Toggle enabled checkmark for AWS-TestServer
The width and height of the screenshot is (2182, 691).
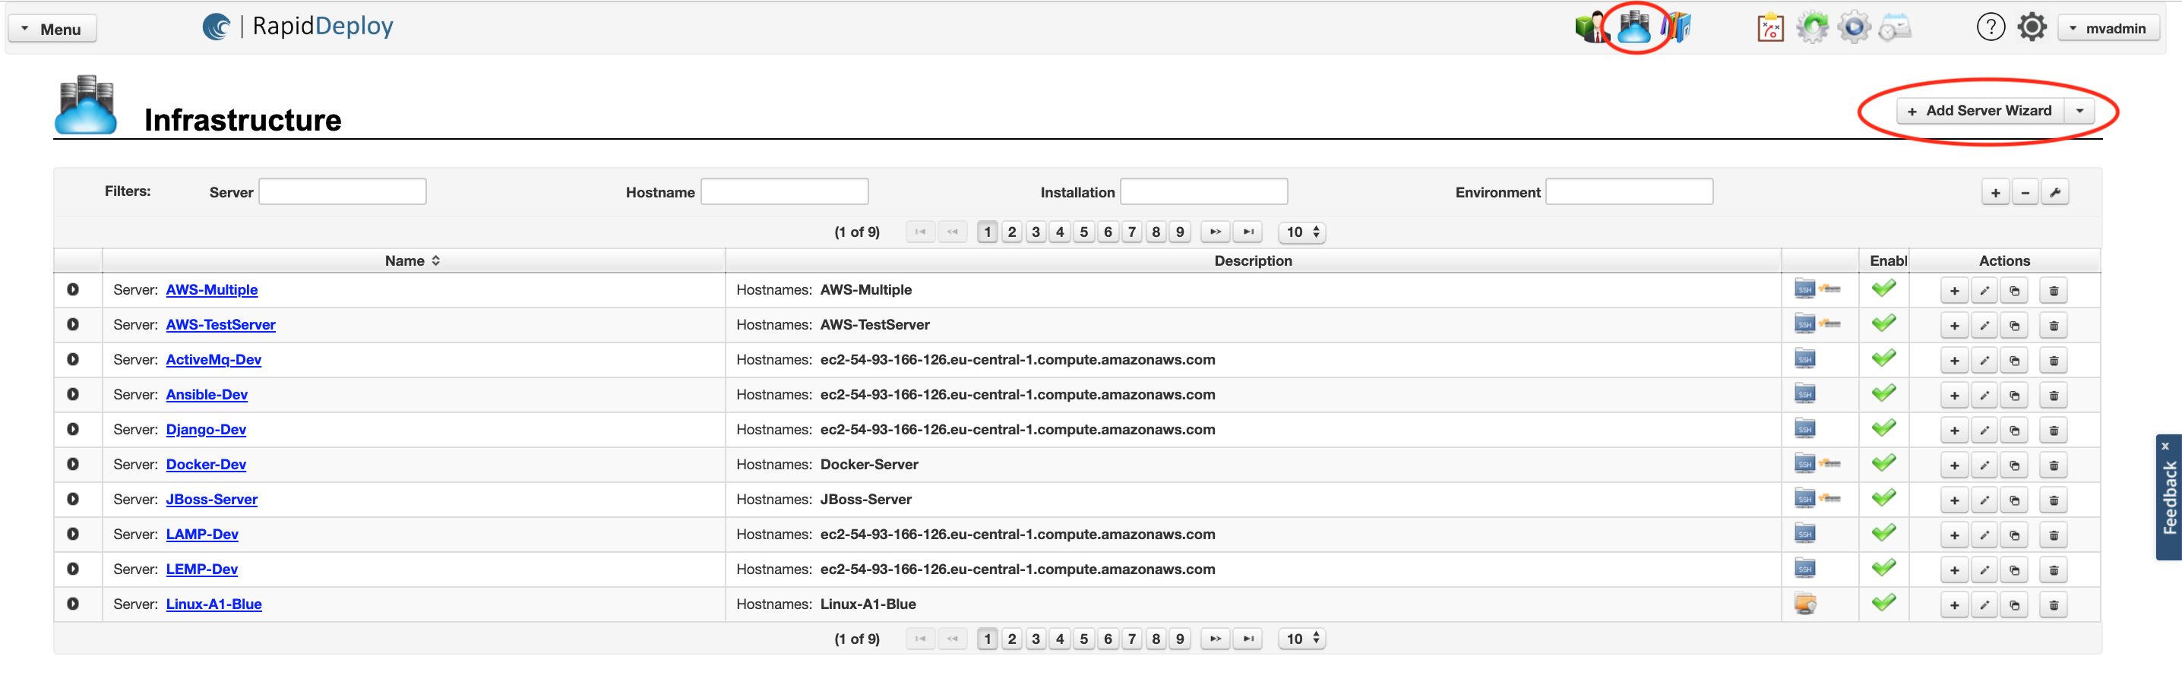1883,324
